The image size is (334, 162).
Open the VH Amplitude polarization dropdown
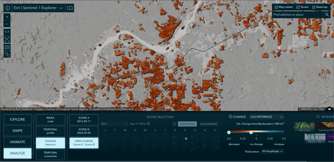coord(272,152)
